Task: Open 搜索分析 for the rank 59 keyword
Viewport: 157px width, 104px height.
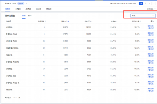Action: 150,68
